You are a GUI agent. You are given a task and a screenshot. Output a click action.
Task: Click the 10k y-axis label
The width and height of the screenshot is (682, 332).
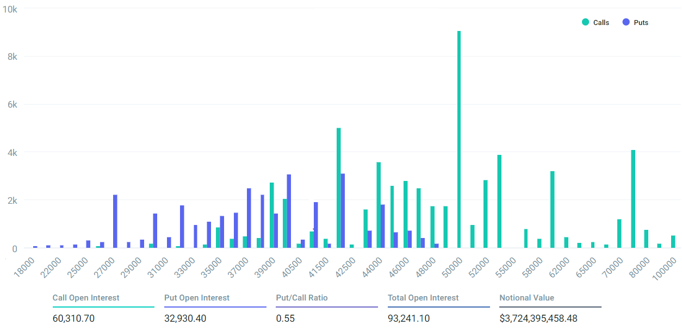10,9
